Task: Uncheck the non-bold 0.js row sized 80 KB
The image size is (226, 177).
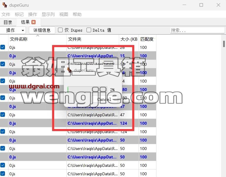Action: click(3, 98)
